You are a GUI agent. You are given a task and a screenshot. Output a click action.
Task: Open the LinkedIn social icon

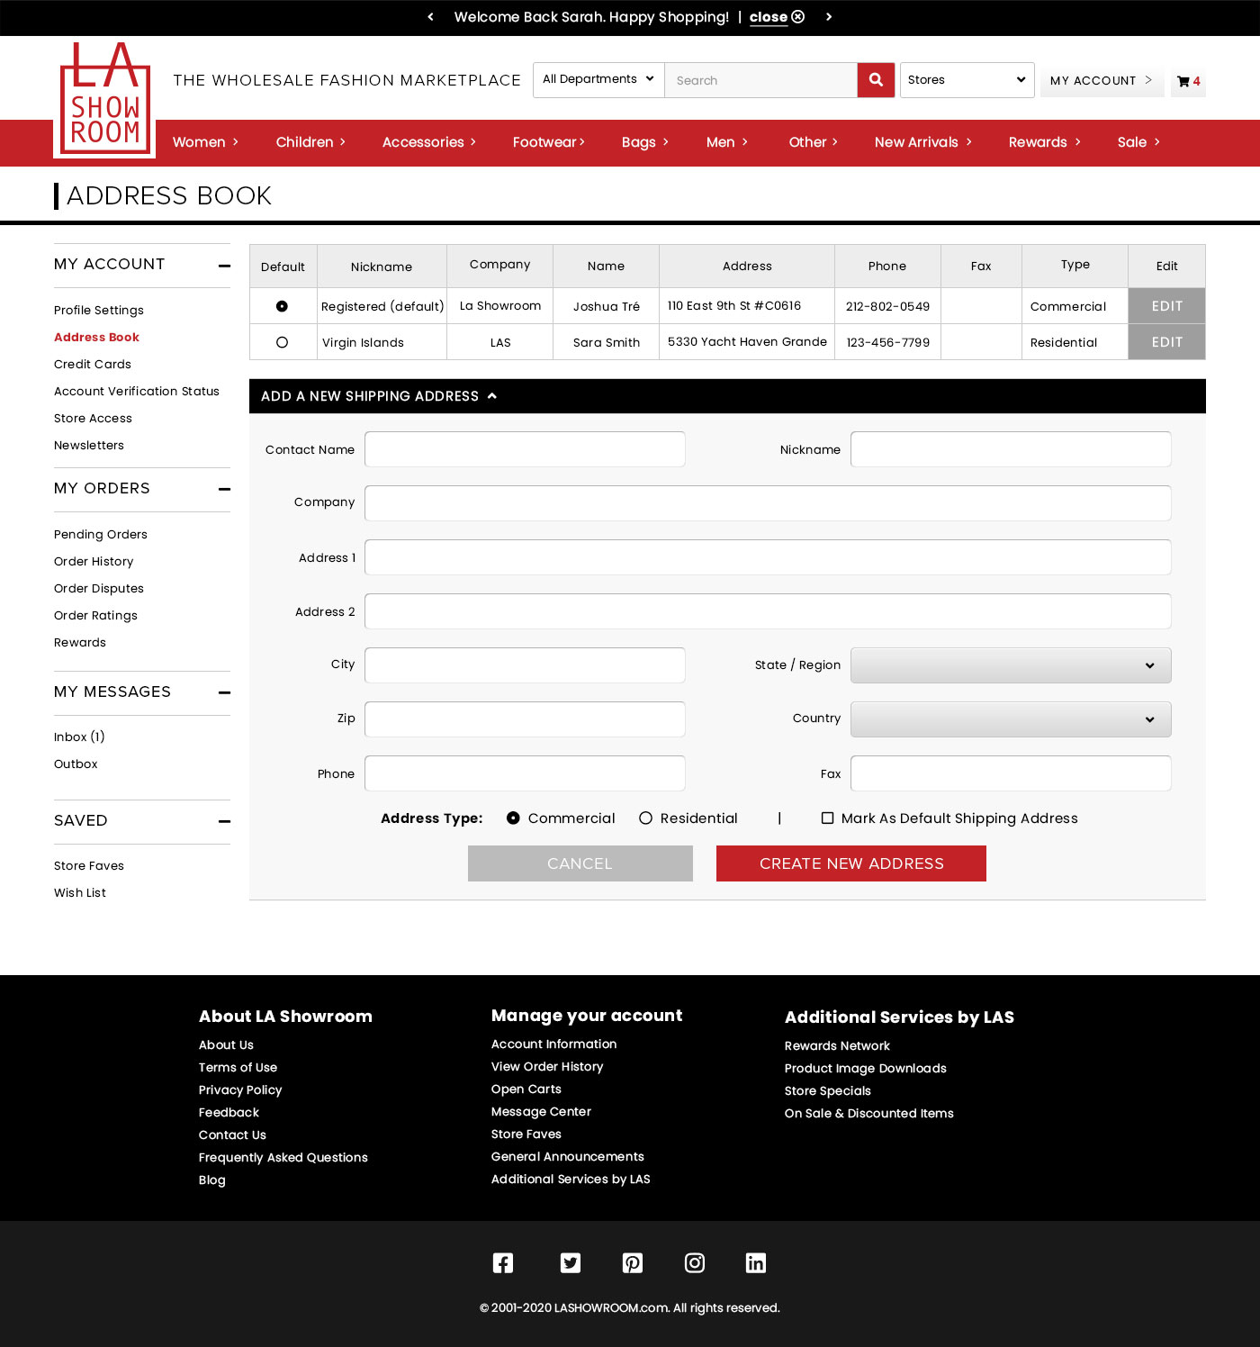click(x=756, y=1262)
